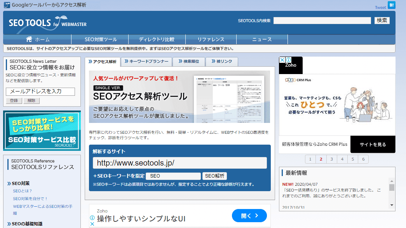The width and height of the screenshot is (406, 228).
Task: Click the SEO対策 sidebar heading
Action: [x=21, y=183]
